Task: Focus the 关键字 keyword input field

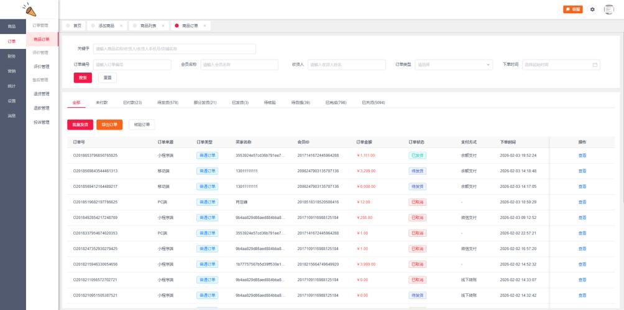Action: click(174, 49)
